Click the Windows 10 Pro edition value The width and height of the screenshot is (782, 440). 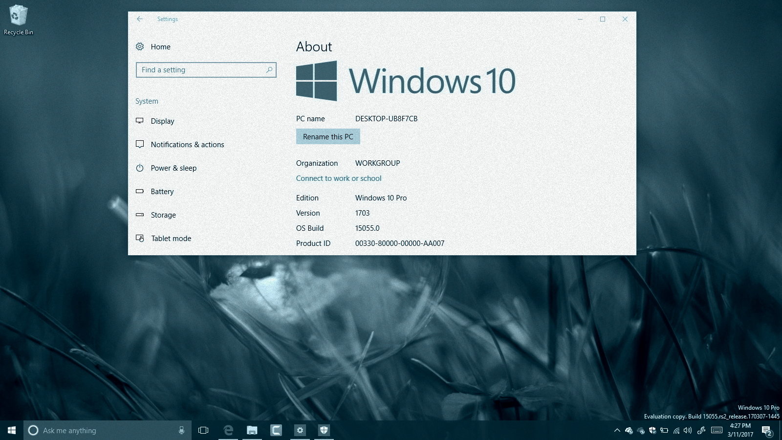point(381,198)
